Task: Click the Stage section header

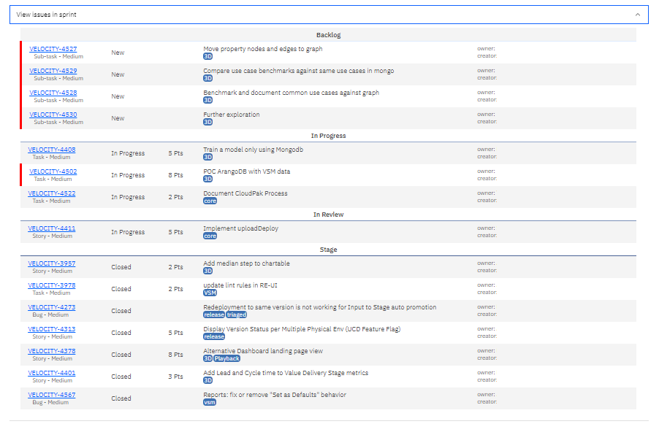Action: click(328, 250)
